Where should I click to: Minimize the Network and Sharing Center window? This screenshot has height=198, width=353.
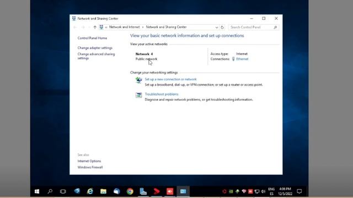[x=252, y=19]
